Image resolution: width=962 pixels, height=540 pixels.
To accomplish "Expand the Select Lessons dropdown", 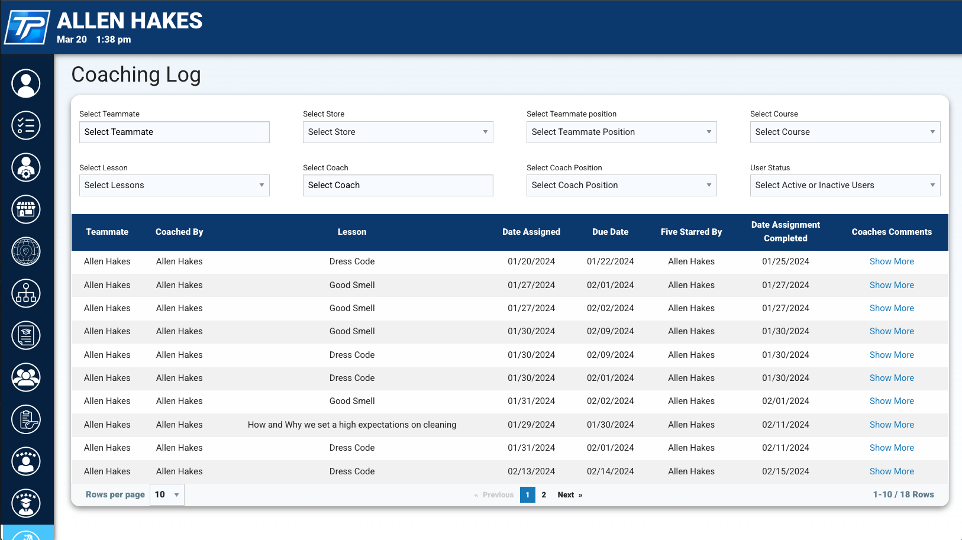I will 174,185.
